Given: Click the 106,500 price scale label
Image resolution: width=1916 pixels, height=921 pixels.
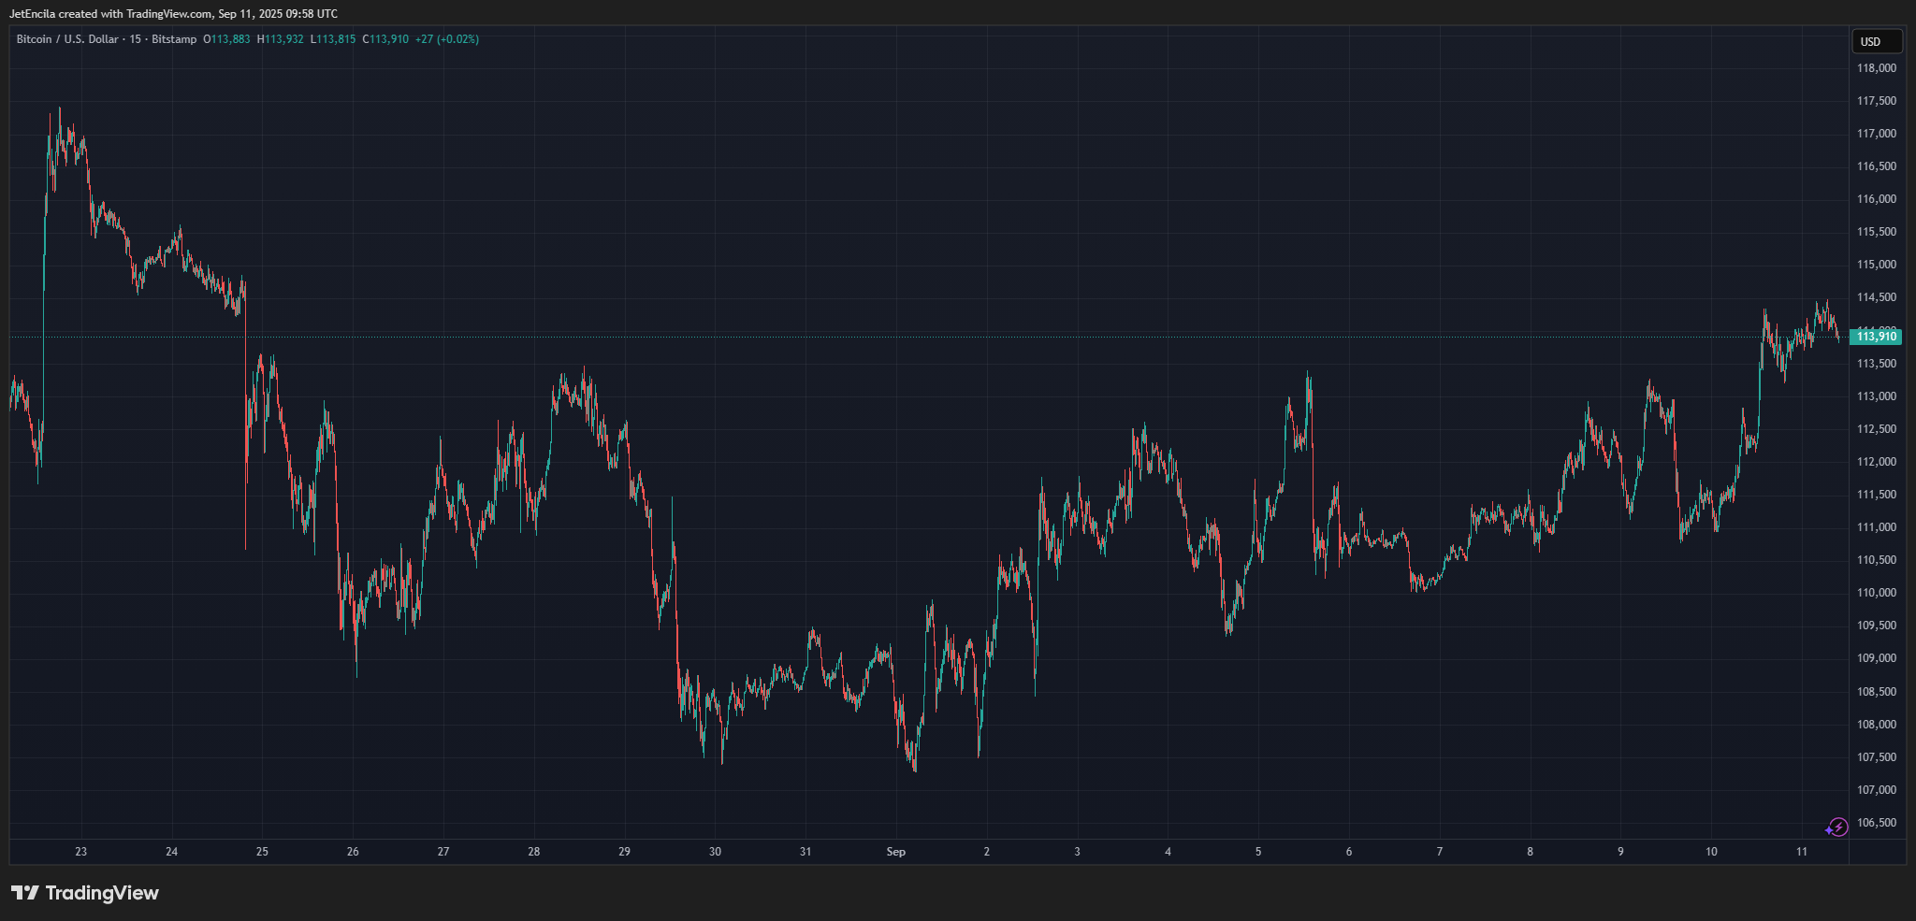Looking at the screenshot, I should 1876,823.
